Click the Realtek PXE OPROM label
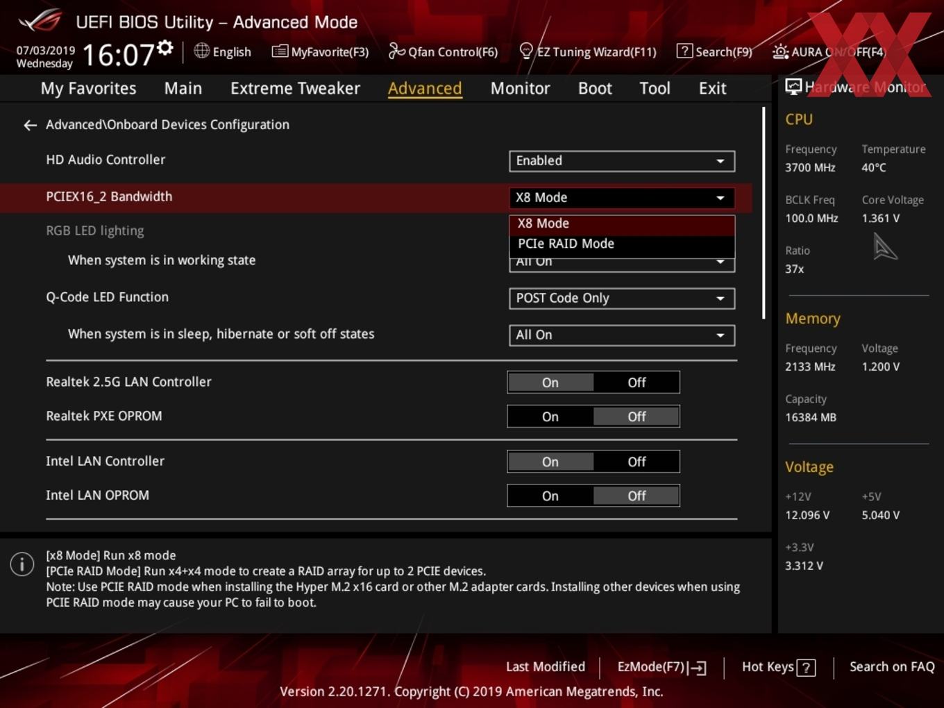This screenshot has width=944, height=708. tap(103, 416)
